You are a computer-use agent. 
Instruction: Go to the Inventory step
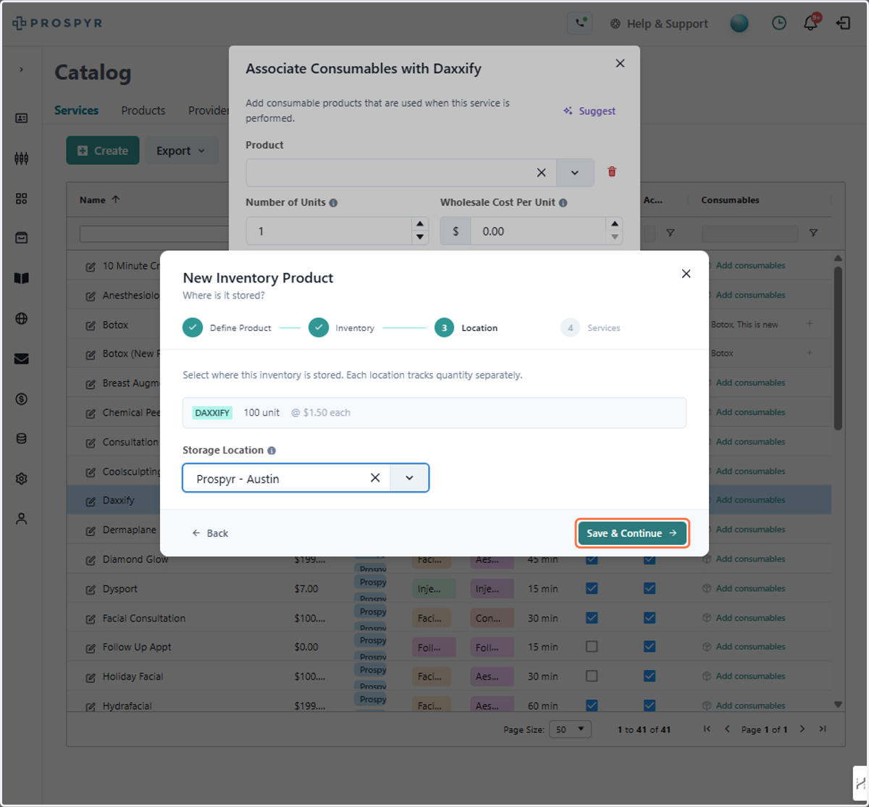pos(341,328)
